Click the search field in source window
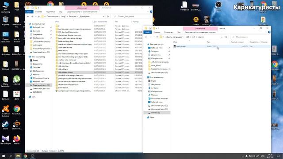Screen dimensions: 283x159 [249, 37]
